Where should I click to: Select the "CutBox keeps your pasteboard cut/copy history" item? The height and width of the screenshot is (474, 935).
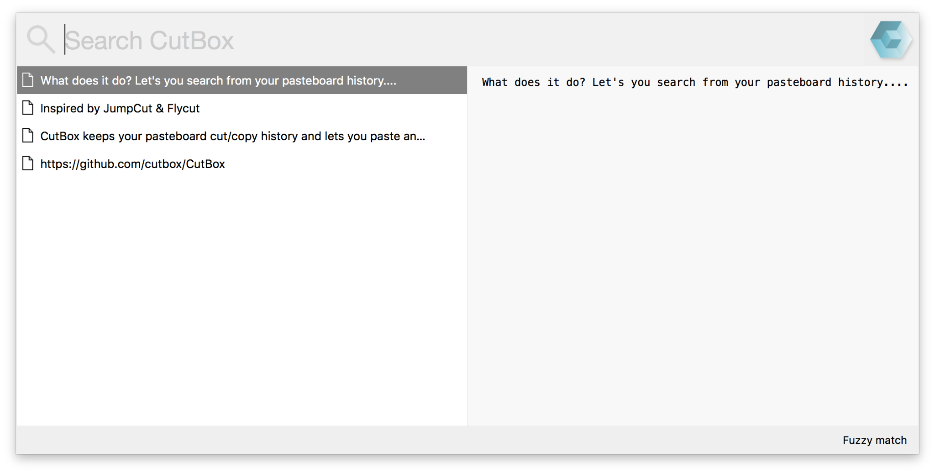point(242,136)
